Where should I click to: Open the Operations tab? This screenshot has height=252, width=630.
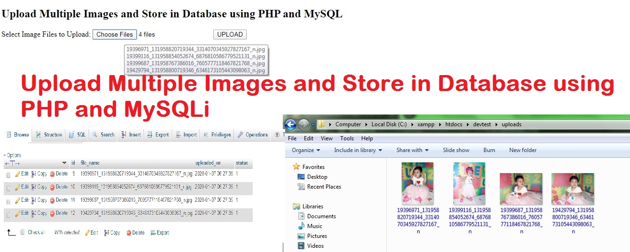252,135
